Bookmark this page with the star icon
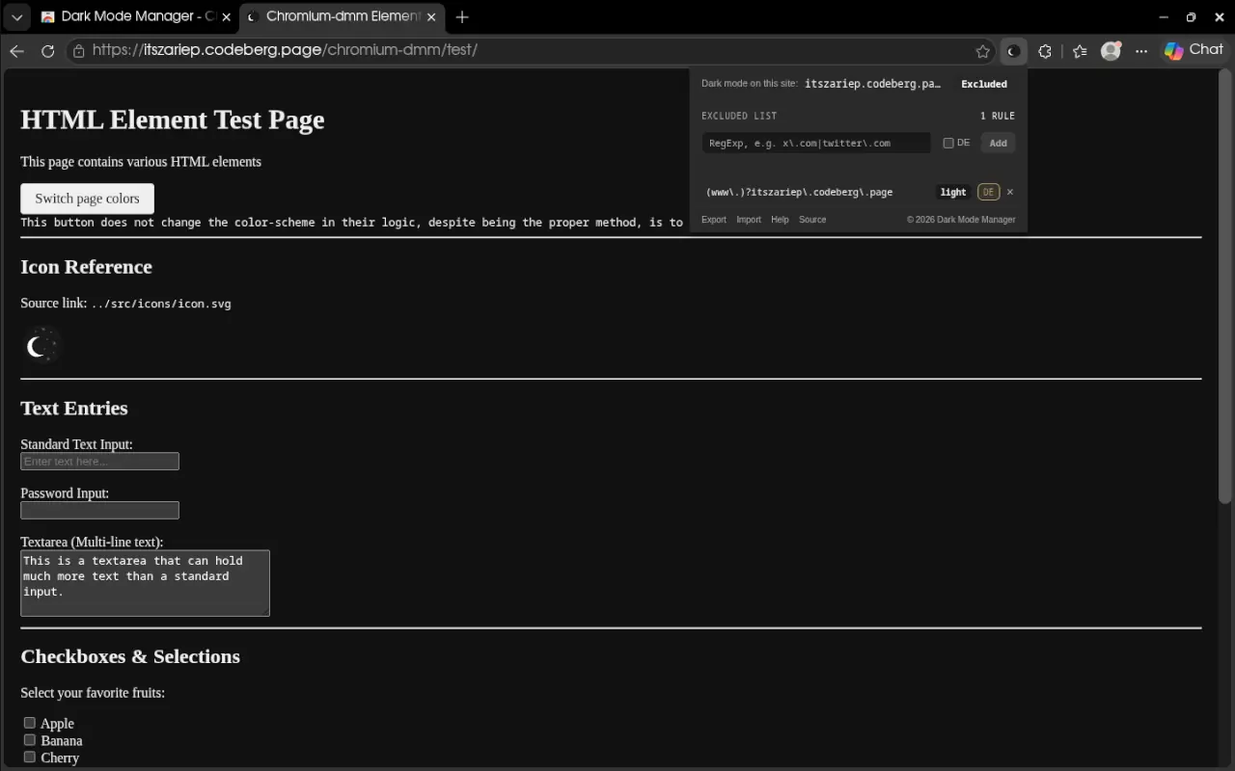The height and width of the screenshot is (771, 1235). click(982, 51)
